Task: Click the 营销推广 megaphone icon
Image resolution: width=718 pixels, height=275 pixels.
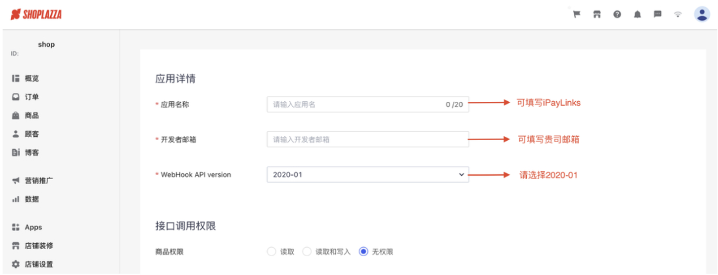Action: coord(16,180)
